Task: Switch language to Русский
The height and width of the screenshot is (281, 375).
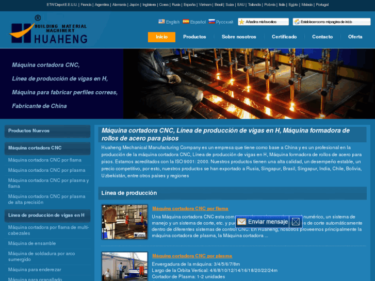Action: coord(224,22)
